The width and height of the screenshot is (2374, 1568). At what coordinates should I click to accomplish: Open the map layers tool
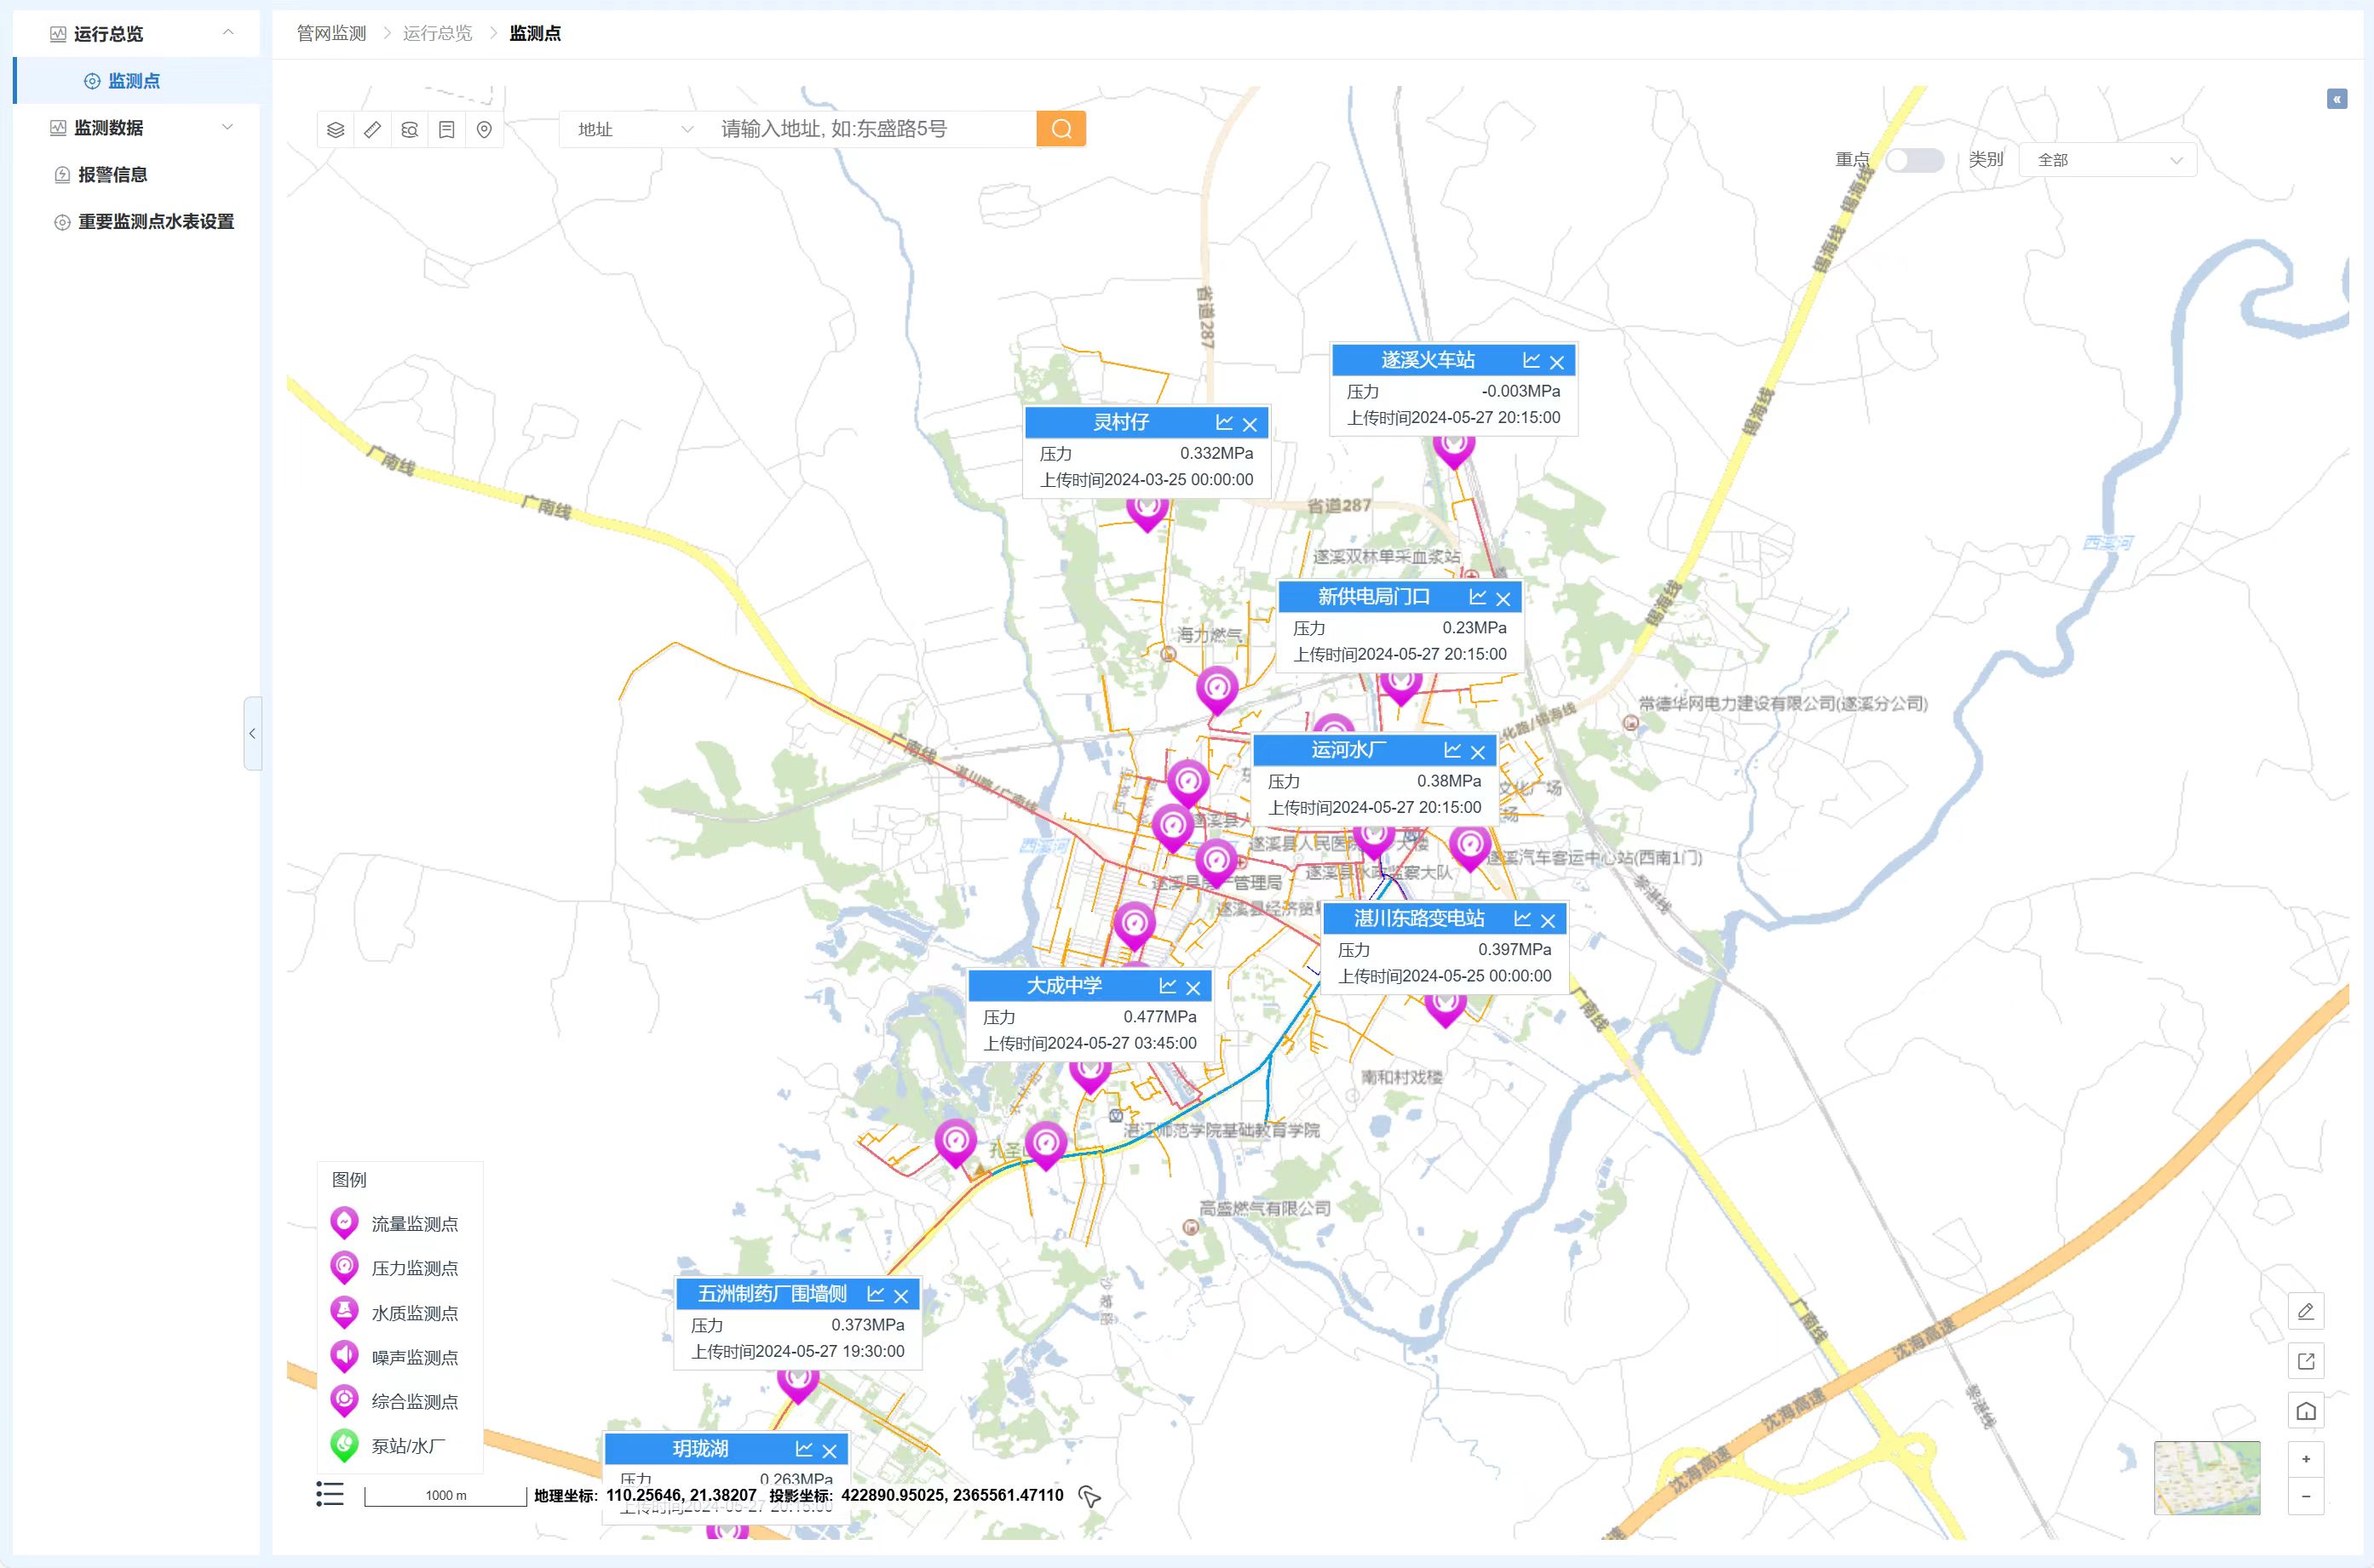[336, 130]
